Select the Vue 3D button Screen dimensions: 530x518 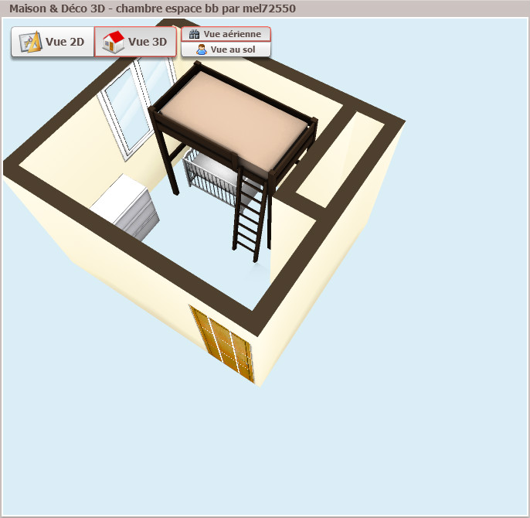click(135, 42)
